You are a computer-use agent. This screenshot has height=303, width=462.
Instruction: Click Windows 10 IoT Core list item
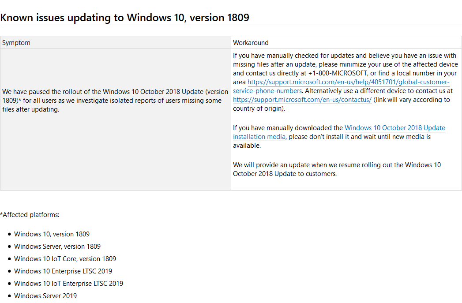(65, 259)
